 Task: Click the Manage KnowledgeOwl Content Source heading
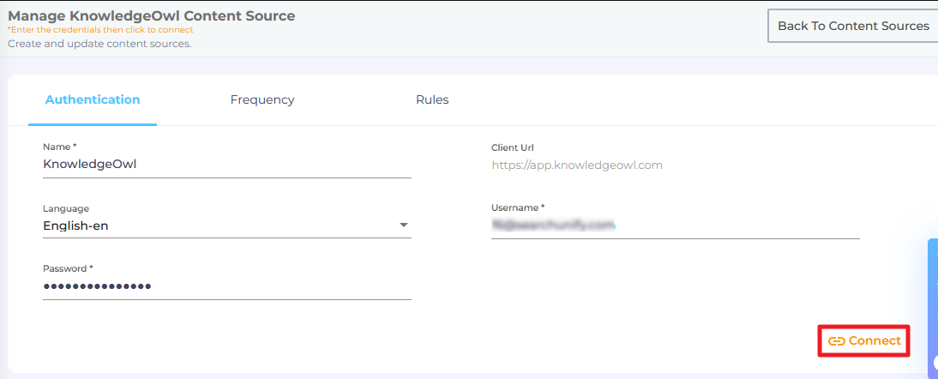(151, 15)
